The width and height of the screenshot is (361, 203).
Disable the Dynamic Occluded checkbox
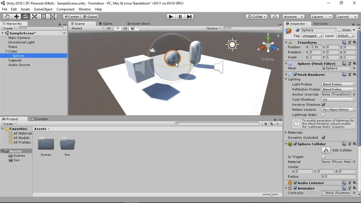click(323, 137)
